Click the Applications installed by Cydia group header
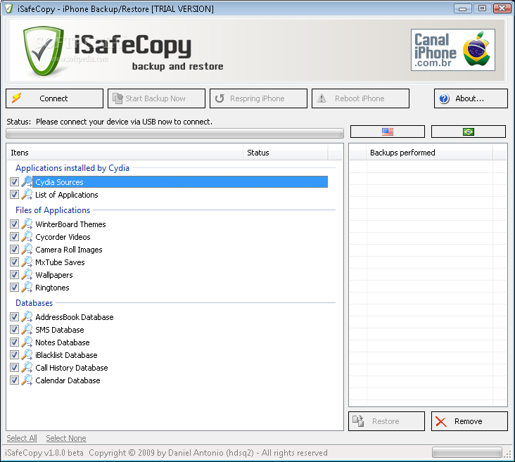 click(x=72, y=168)
